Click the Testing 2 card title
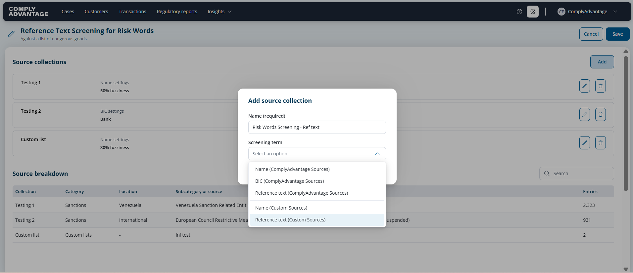The height and width of the screenshot is (273, 633). (31, 111)
